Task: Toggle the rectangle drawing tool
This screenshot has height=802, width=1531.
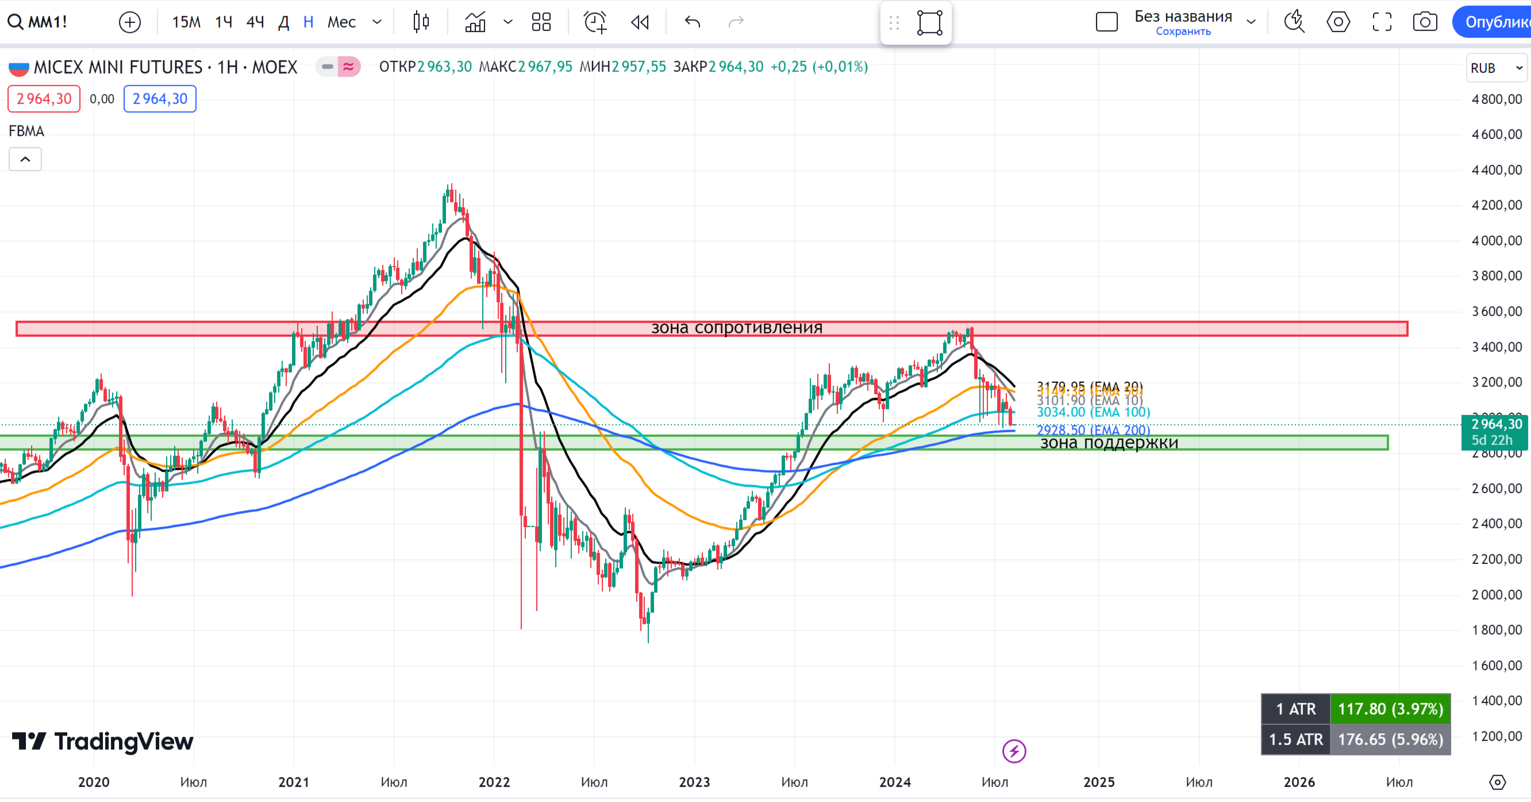Action: [x=929, y=22]
